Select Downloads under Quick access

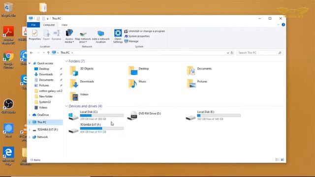(x=46, y=74)
